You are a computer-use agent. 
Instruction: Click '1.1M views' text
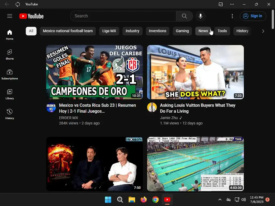[x=169, y=123]
